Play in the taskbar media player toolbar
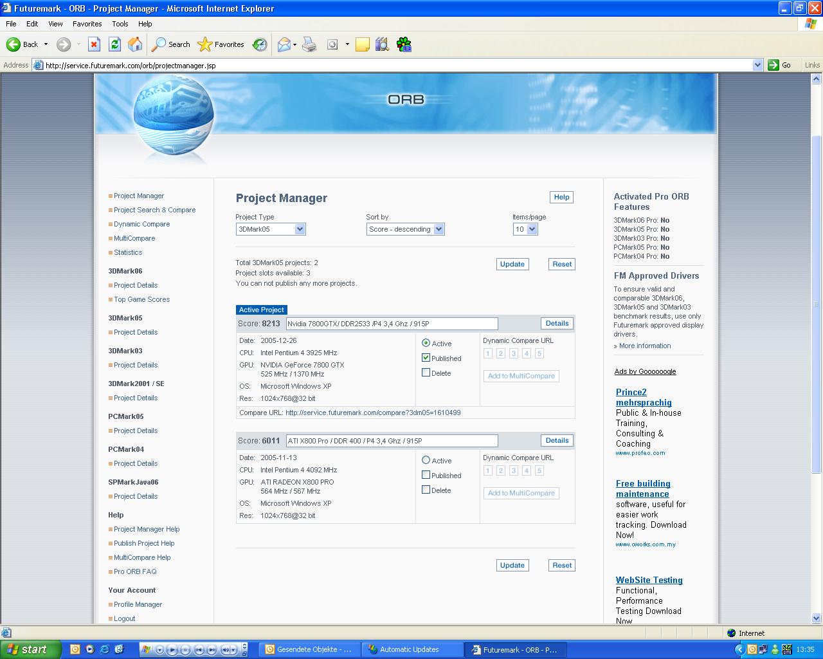 [172, 650]
